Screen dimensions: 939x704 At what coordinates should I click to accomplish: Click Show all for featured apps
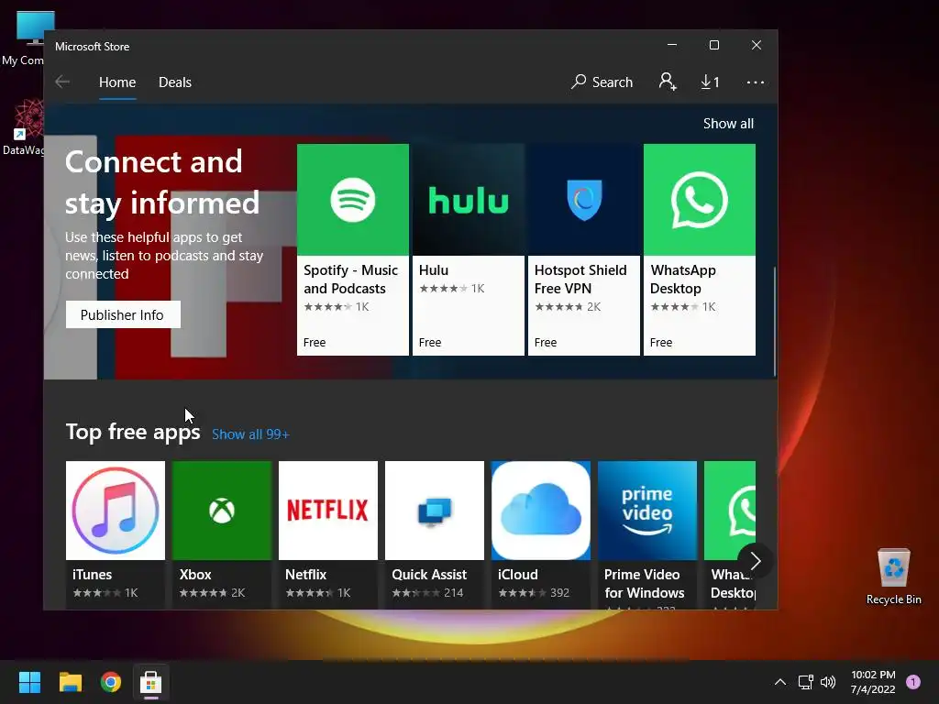click(728, 124)
